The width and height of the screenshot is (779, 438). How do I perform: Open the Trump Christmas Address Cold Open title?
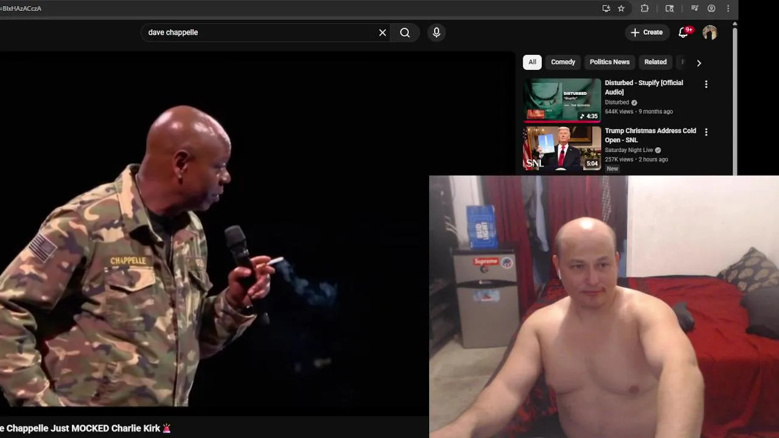coord(650,135)
